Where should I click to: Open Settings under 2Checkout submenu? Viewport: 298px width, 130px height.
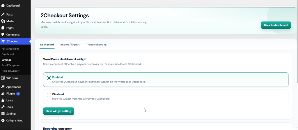[6, 60]
